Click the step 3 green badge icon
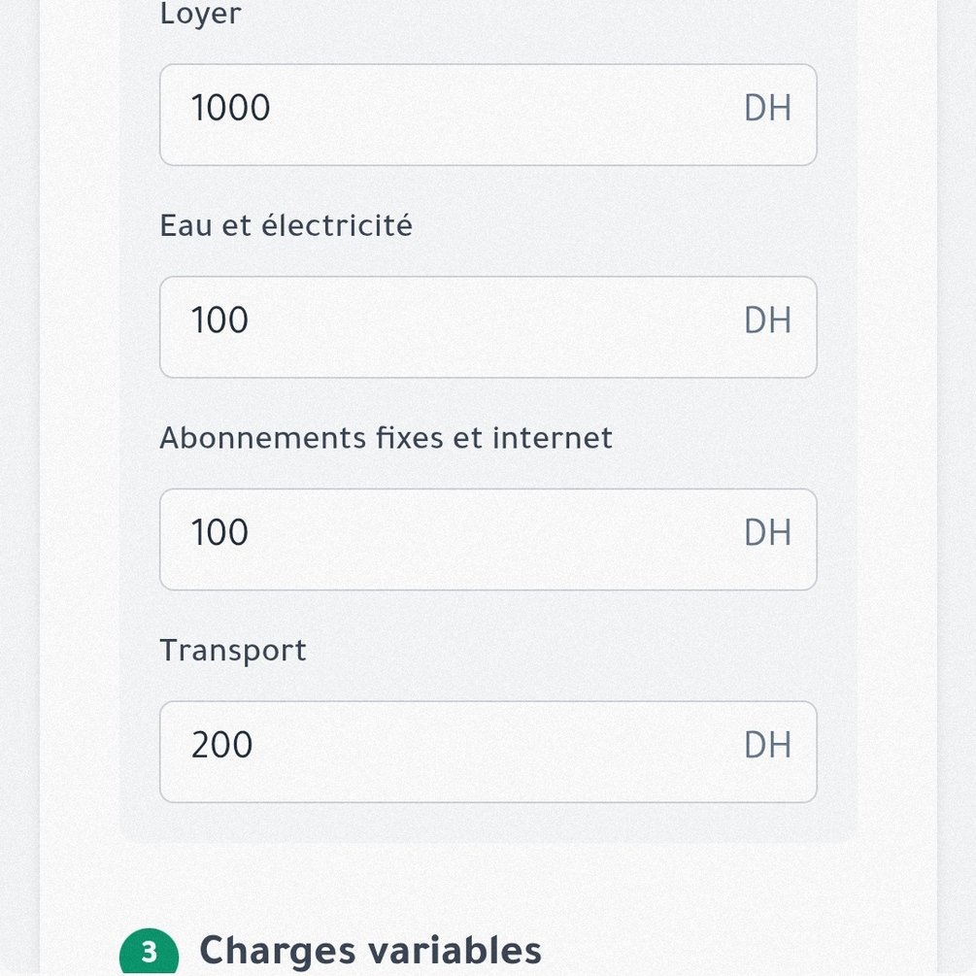Viewport: 976px width, 976px height. 149,953
